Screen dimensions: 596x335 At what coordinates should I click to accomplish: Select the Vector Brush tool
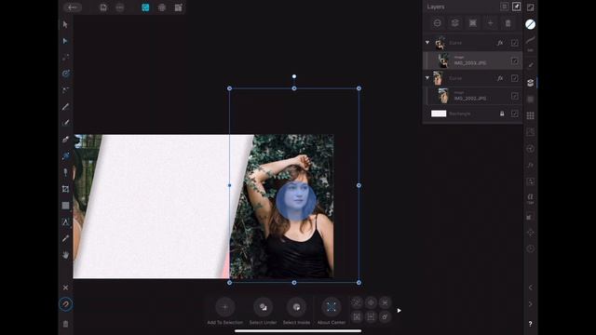(x=65, y=140)
